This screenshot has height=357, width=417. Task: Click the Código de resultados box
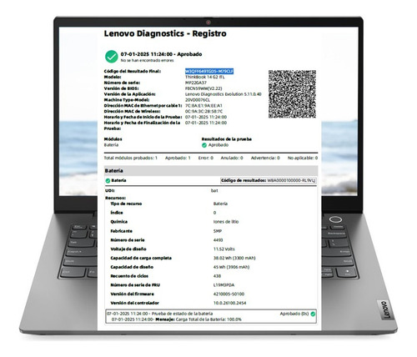[269, 180]
